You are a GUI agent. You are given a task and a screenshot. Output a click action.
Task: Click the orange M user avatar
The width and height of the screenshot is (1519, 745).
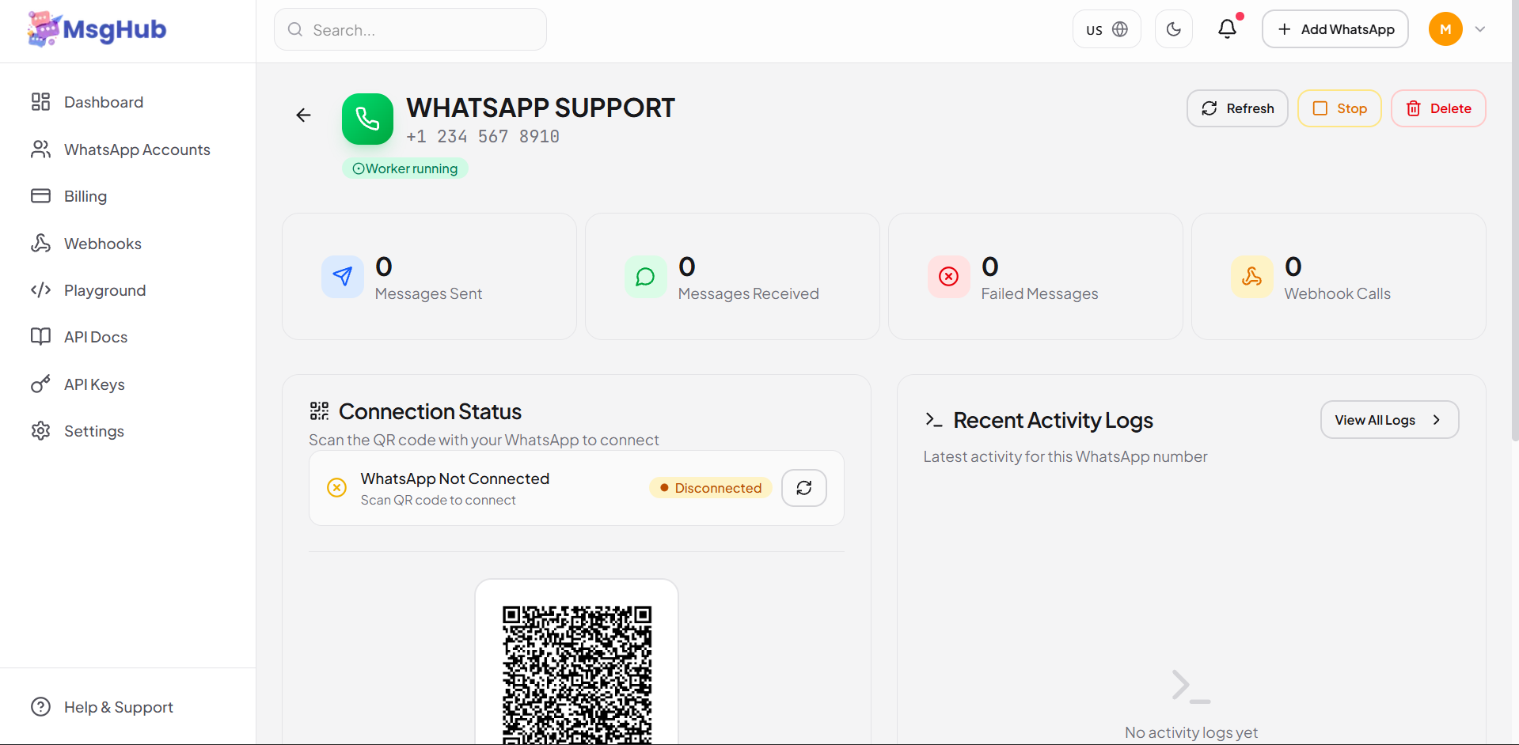click(x=1445, y=29)
